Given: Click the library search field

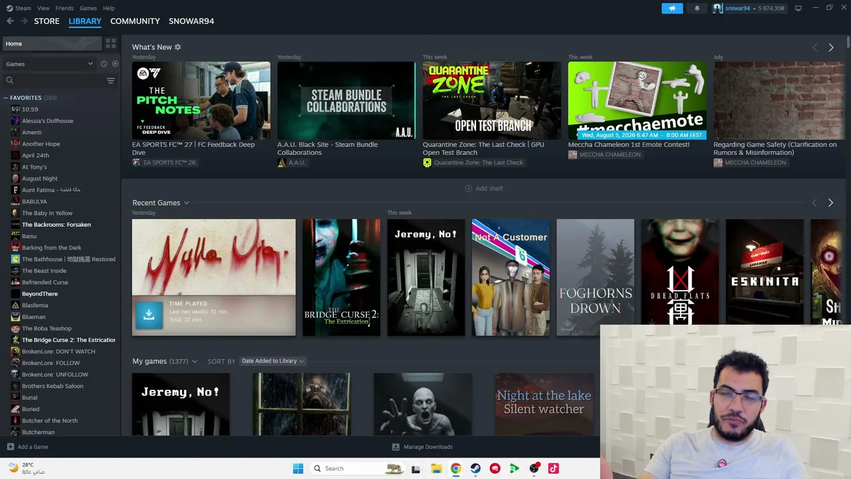Looking at the screenshot, I should 60,80.
